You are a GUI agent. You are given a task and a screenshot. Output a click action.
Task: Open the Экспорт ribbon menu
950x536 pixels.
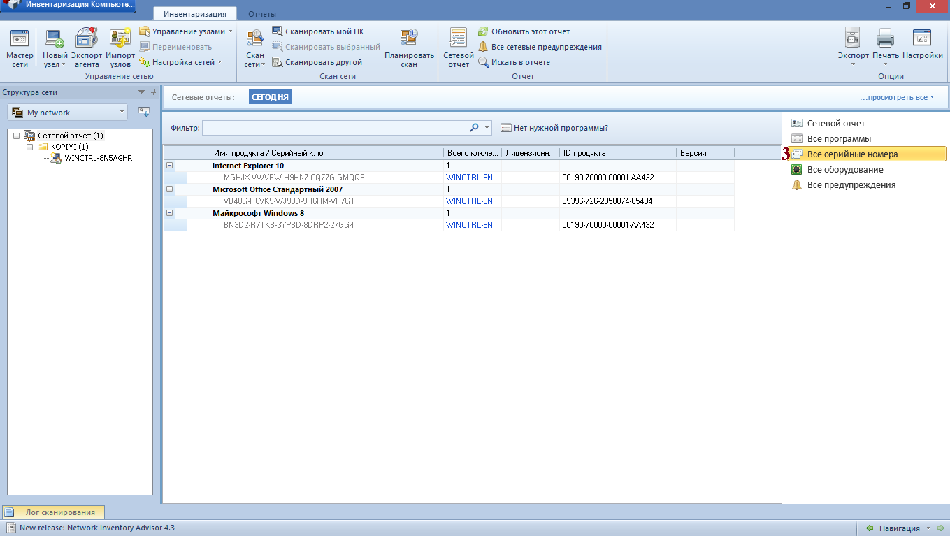(x=853, y=48)
